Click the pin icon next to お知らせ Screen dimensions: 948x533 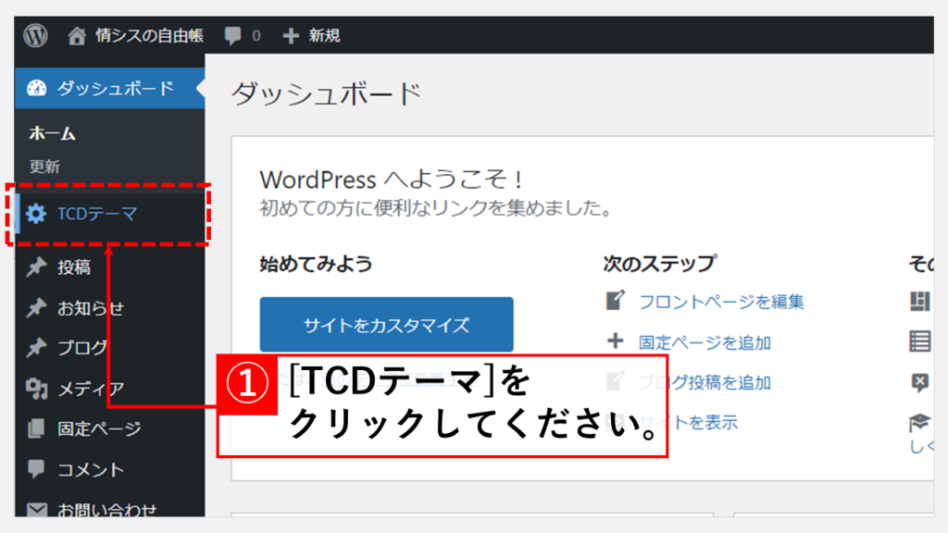pos(36,308)
